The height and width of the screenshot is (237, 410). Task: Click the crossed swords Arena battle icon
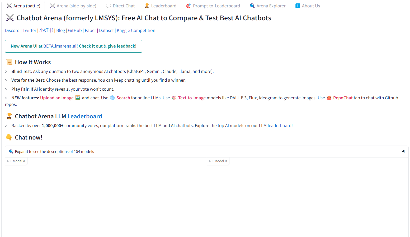pyautogui.click(x=9, y=6)
